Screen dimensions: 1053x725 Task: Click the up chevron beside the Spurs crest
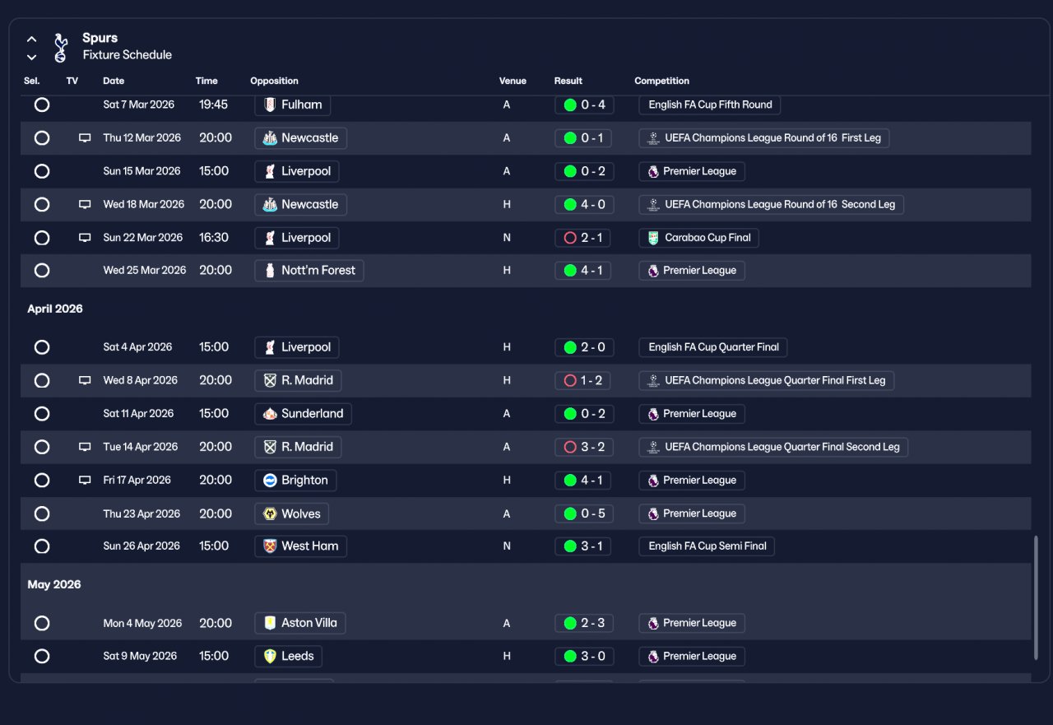[32, 40]
